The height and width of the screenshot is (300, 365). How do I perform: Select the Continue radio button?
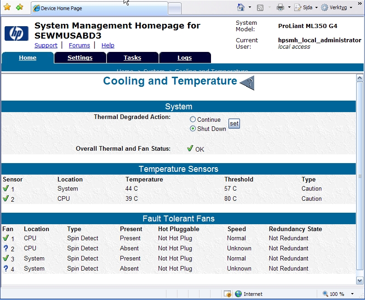pos(193,119)
